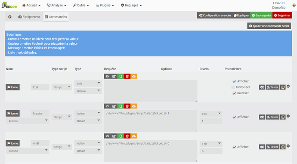Screen dimensions: 297x164
Task: Remove Etat command with minus icon
Action: (x=288, y=86)
